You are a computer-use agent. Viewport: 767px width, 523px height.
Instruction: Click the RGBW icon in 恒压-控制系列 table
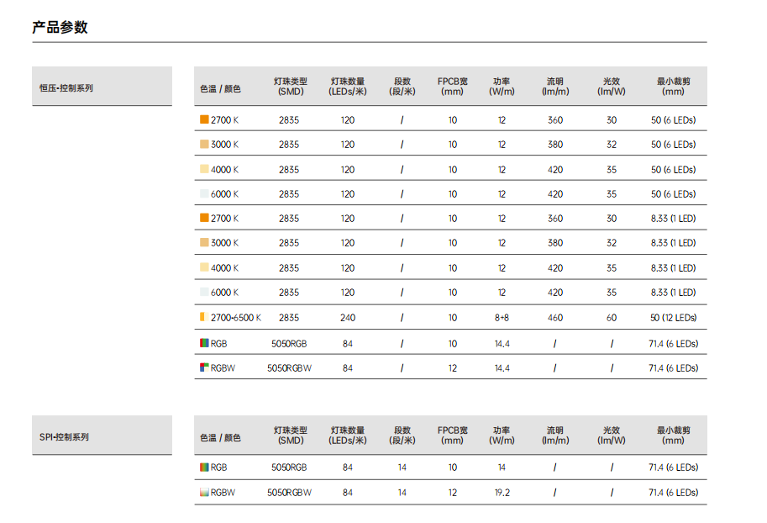coord(204,367)
